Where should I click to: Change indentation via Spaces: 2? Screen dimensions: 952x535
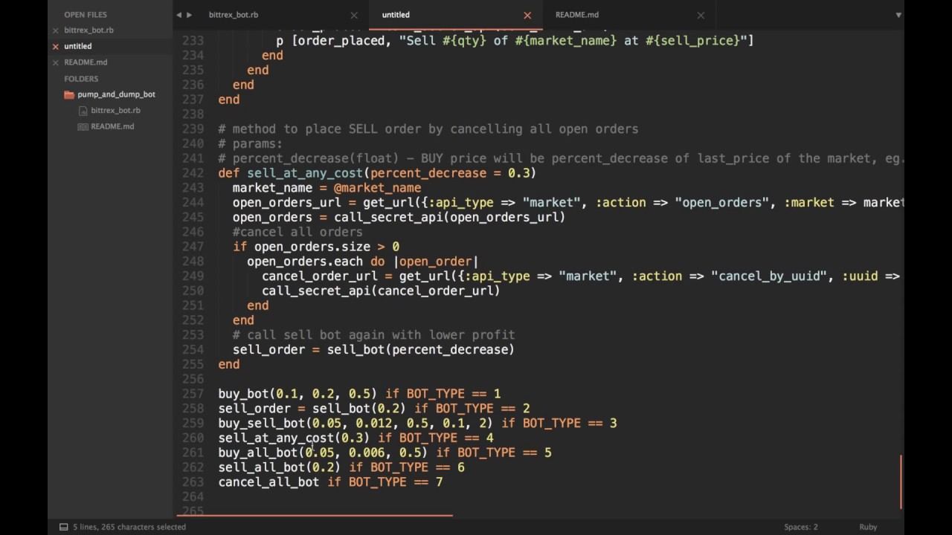(x=800, y=527)
